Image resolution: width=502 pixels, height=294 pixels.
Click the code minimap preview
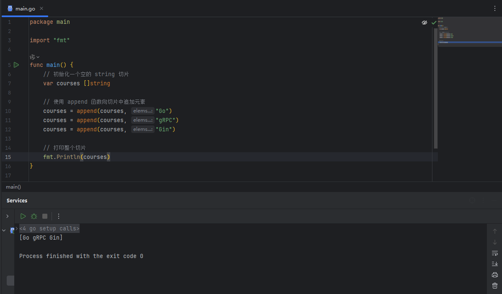(x=470, y=32)
